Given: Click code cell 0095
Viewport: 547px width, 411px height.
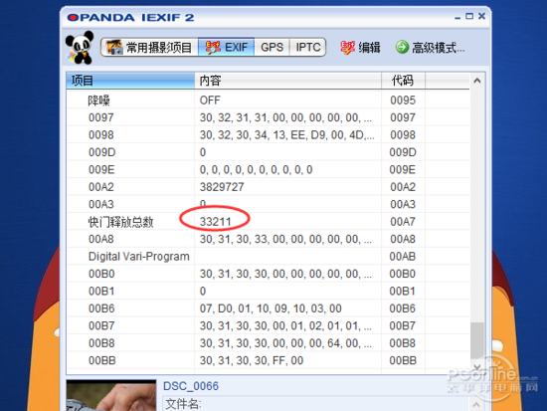Looking at the screenshot, I should pyautogui.click(x=403, y=101).
